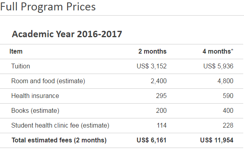Click the 2 months column header
Image resolution: width=244 pixels, height=150 pixels.
point(152,52)
